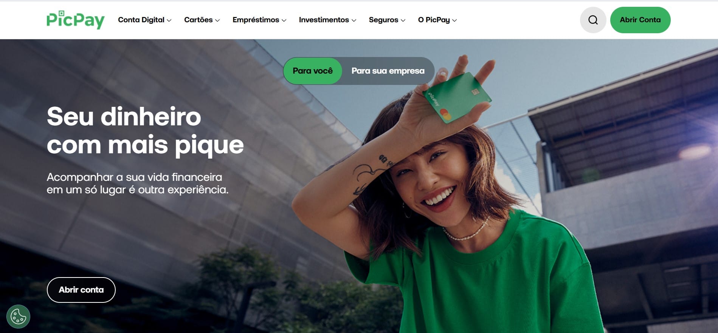Switch toggle to Para você
The width and height of the screenshot is (718, 333).
point(313,71)
